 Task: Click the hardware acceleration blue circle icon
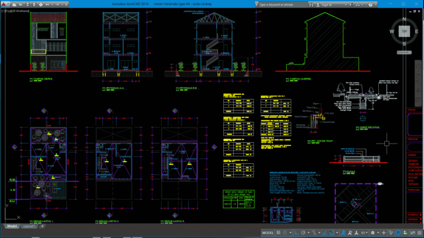[x=398, y=233]
